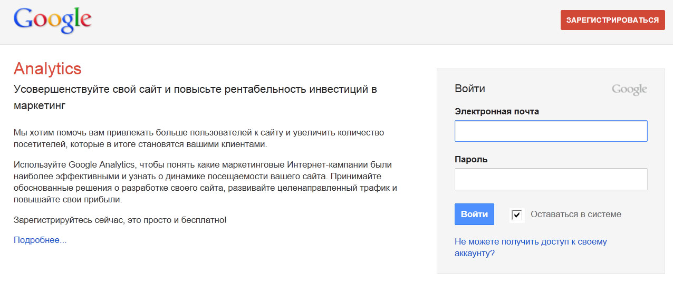Screen dimensions: 673x283
Task: Click the gray header bar beside the logo
Action: (316, 21)
